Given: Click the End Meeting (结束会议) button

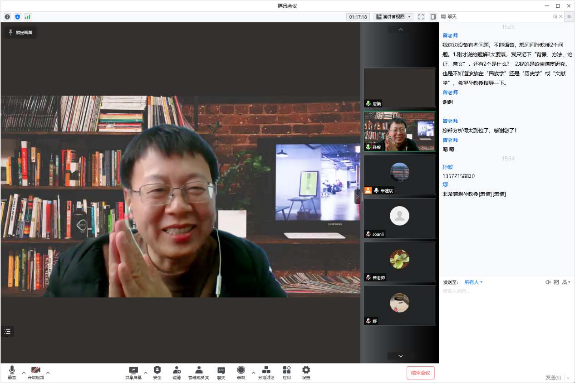Looking at the screenshot, I should click(420, 373).
